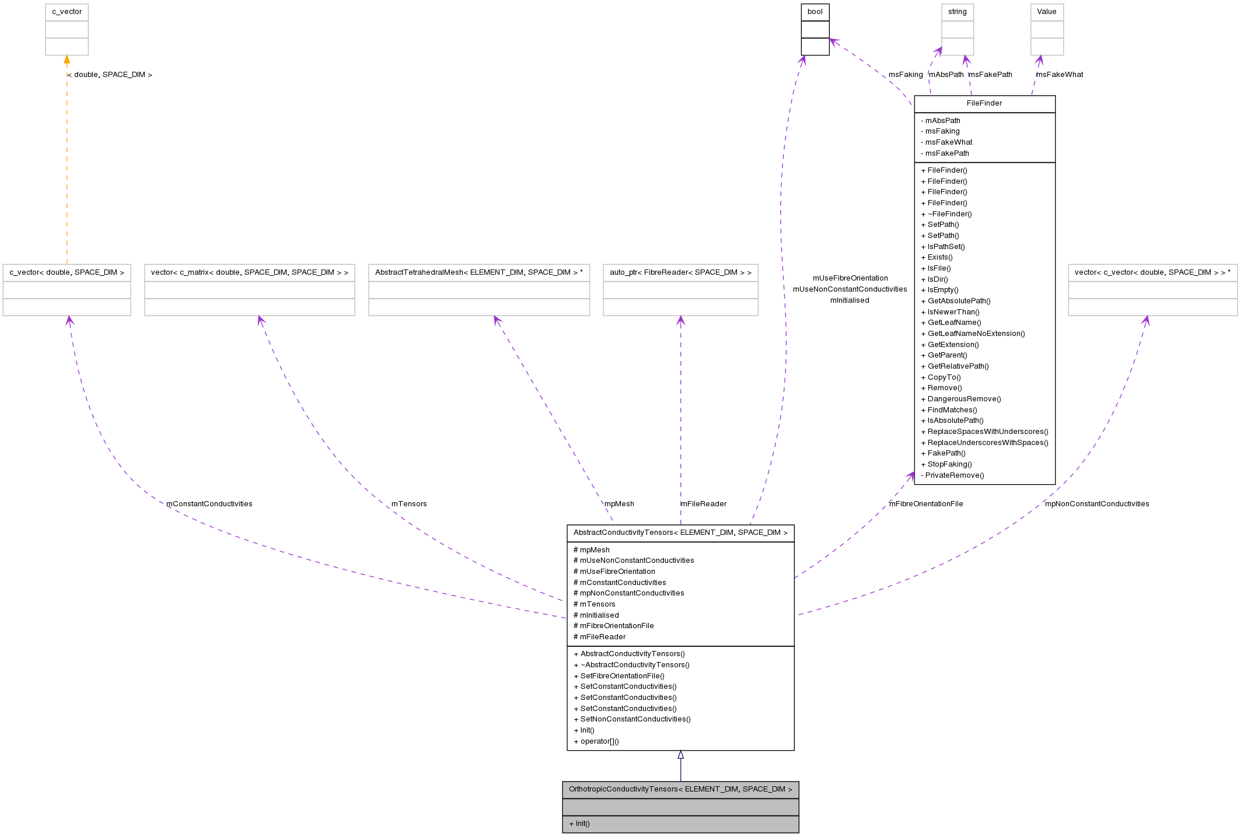This screenshot has height=837, width=1240.
Task: Select the auto_ptr FibreReader node
Action: pos(680,272)
